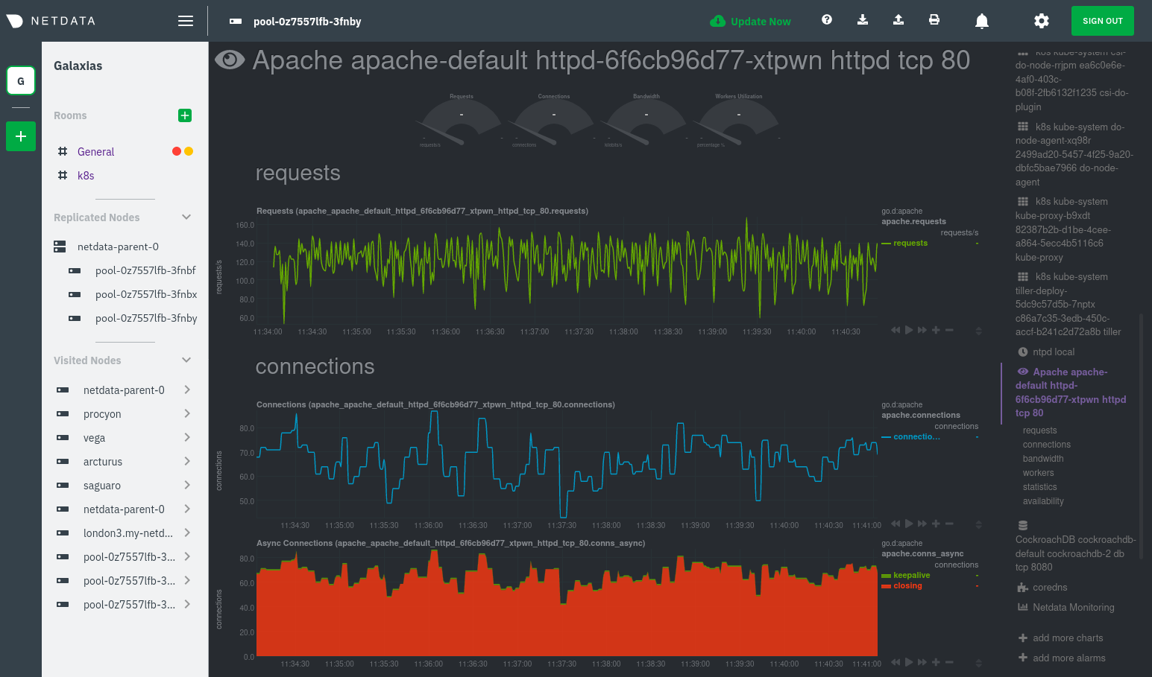Click add more charts link

[x=1060, y=638]
